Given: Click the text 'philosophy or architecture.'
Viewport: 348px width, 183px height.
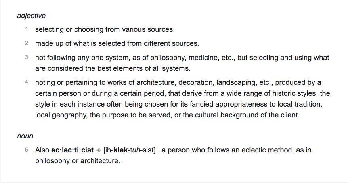Looking at the screenshot, I should [x=78, y=161].
